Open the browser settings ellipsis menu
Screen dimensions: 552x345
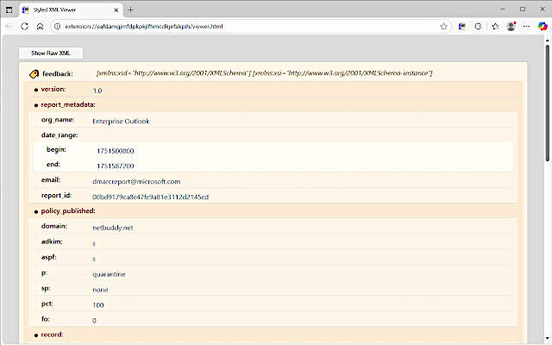click(x=526, y=27)
